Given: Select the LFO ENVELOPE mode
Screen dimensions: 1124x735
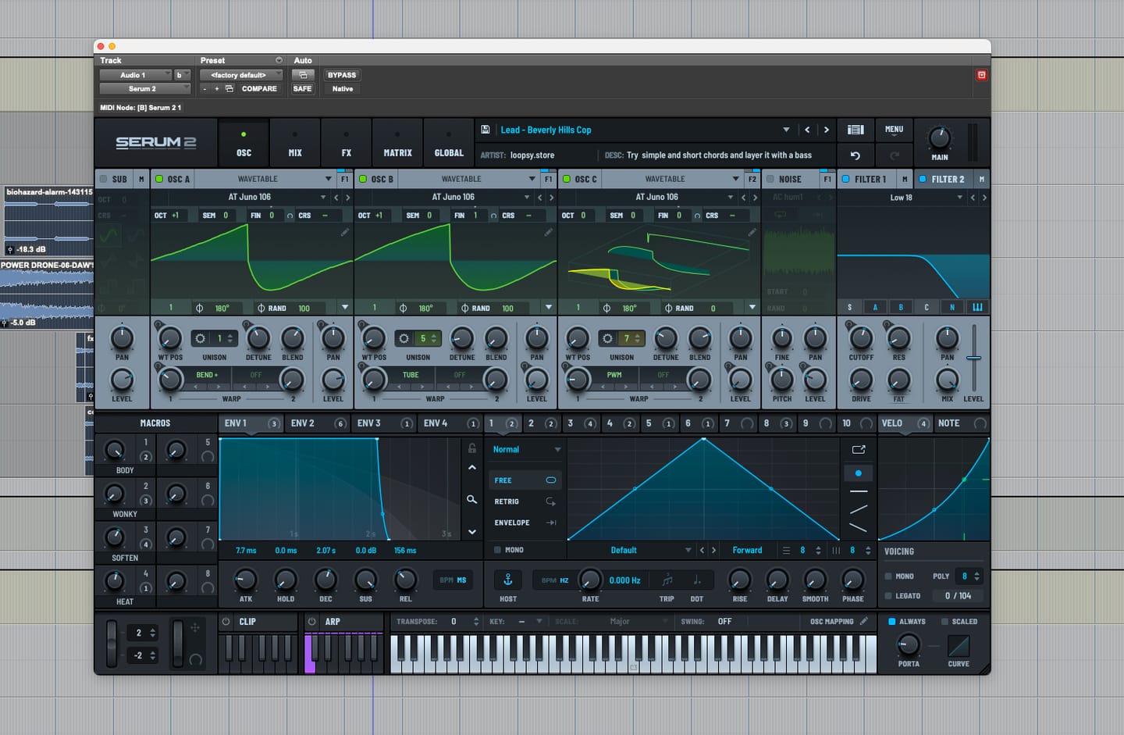Looking at the screenshot, I should [525, 523].
